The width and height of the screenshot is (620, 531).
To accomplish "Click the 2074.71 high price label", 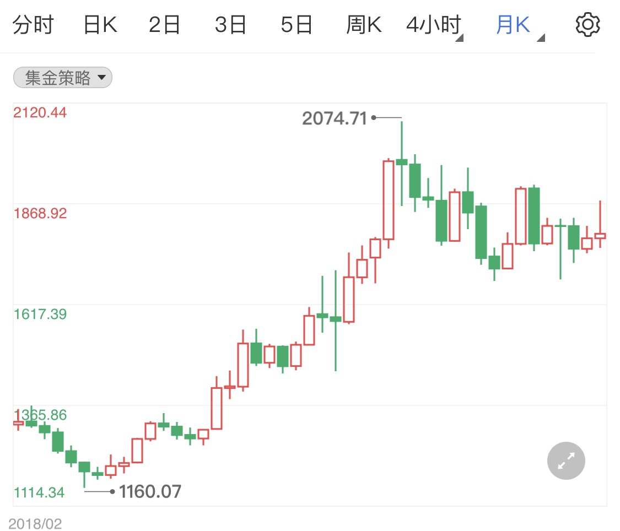I will click(x=335, y=118).
